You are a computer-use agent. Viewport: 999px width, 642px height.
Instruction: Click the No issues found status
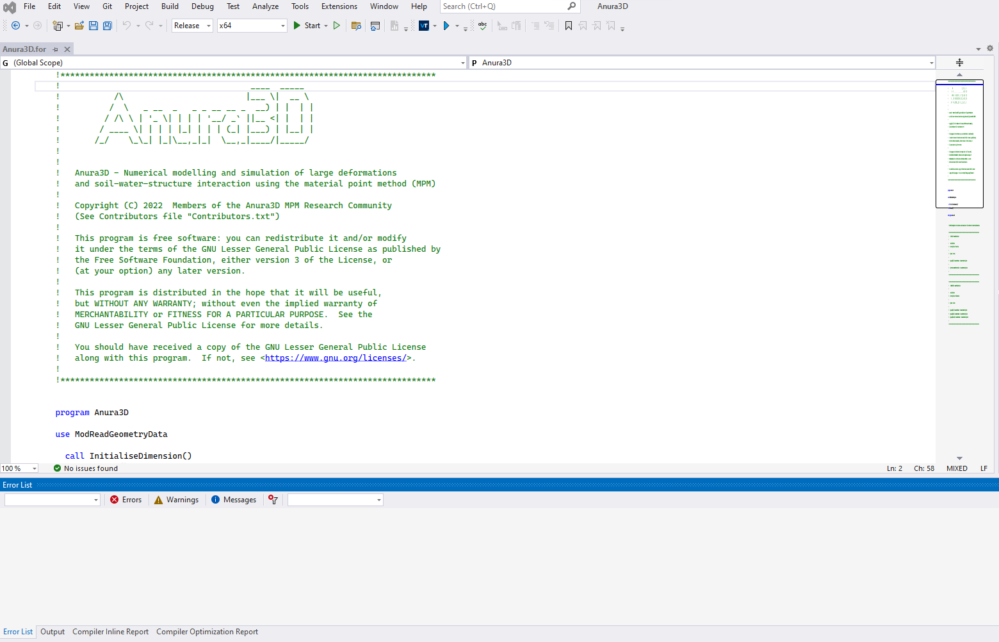(86, 468)
